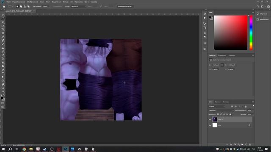Add layer style via fx icon
This screenshot has height=152, width=271.
231,144
